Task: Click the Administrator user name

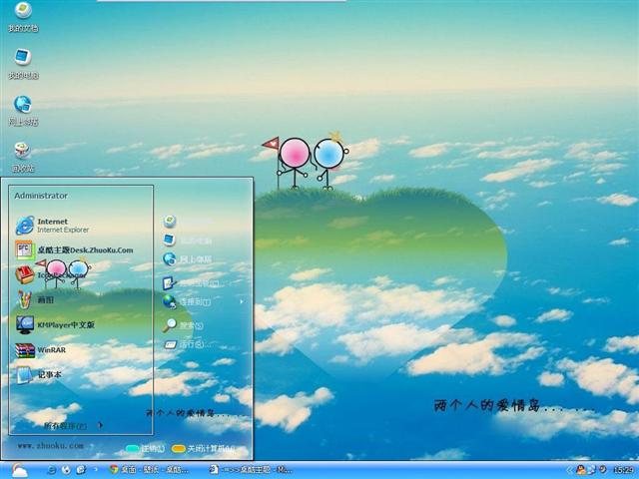Action: click(41, 196)
